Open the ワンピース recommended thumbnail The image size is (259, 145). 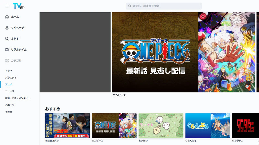click(x=114, y=126)
